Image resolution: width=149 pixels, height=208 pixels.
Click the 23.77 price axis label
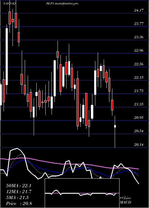pyautogui.click(x=139, y=24)
